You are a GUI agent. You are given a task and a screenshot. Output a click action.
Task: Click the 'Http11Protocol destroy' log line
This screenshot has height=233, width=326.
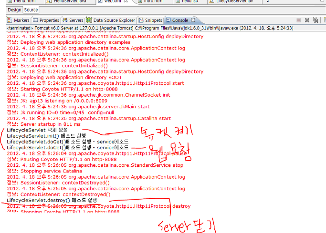coord(99,206)
